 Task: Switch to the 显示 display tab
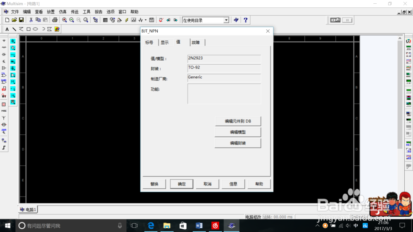(x=166, y=42)
